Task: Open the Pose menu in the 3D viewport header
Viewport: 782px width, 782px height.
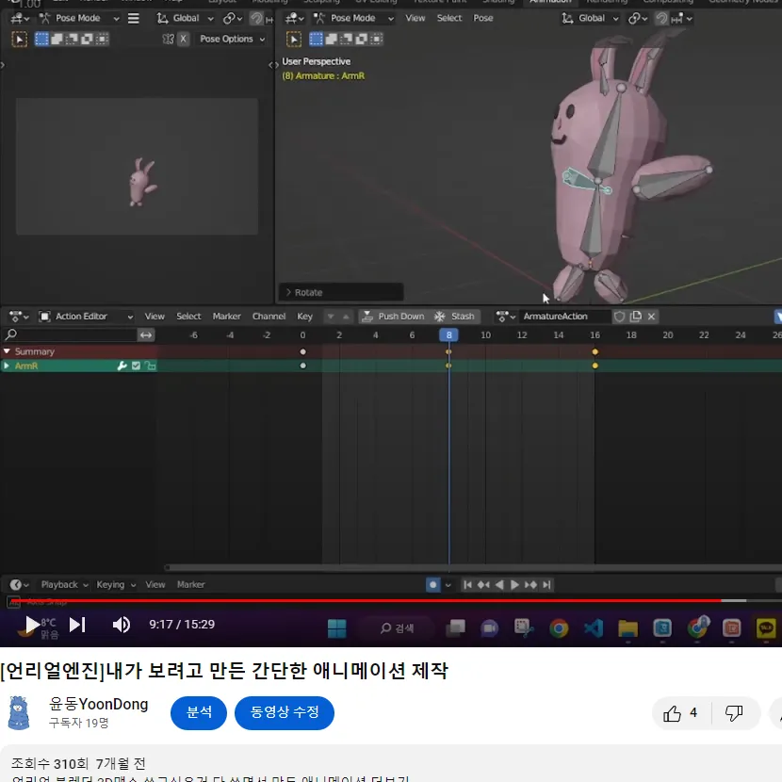Action: 483,18
